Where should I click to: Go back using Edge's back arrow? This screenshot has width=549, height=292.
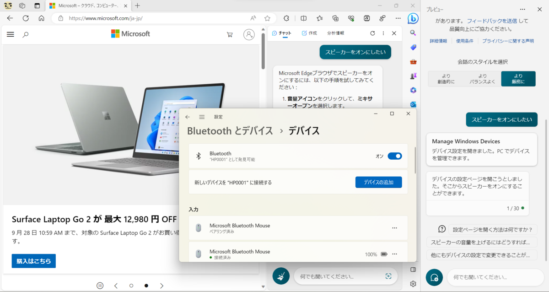pos(10,18)
